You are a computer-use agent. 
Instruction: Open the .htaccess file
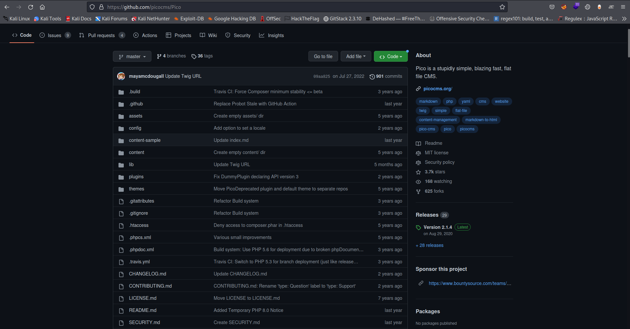click(139, 225)
